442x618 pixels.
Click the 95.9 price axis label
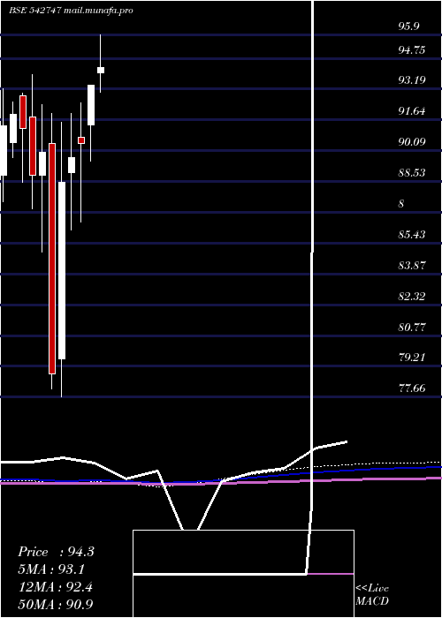tap(408, 26)
